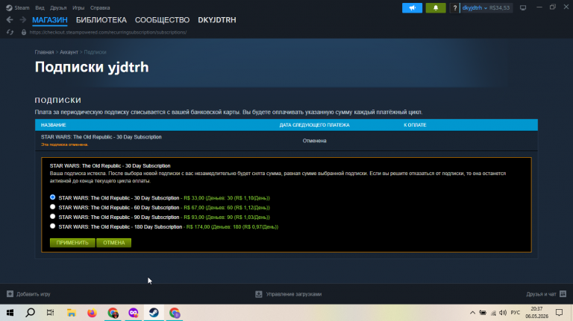Viewport: 573px width, 321px height.
Task: Switch to БИБЛИОТЕКА tab
Action: tap(101, 20)
